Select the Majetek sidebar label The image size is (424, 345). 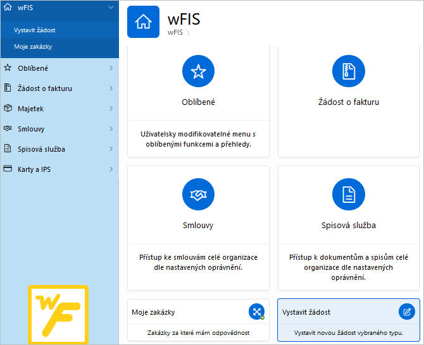[31, 109]
